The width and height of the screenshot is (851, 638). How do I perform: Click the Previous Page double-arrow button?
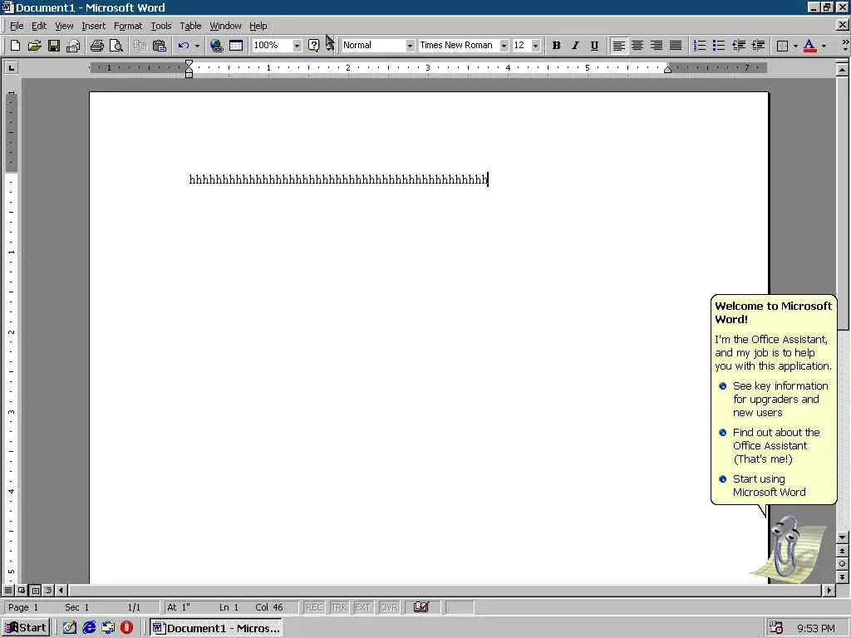[x=843, y=551]
